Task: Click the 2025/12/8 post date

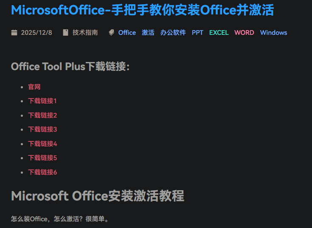Action: [37, 33]
